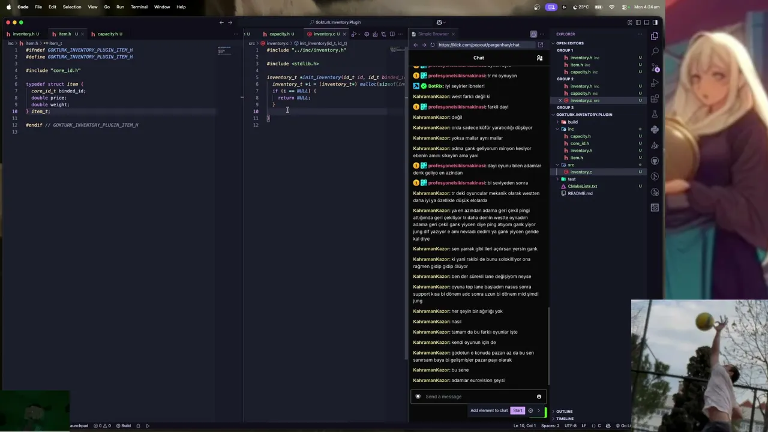Open the Copilot icon in the title bar
This screenshot has width=768, height=432.
(x=440, y=22)
